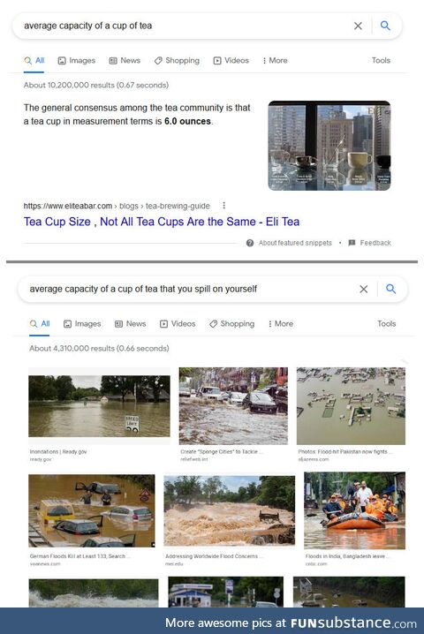Viewport: 424px width, 634px height.
Task: Open the three-dot menu beside eliteabar.com URL
Action: click(x=223, y=206)
